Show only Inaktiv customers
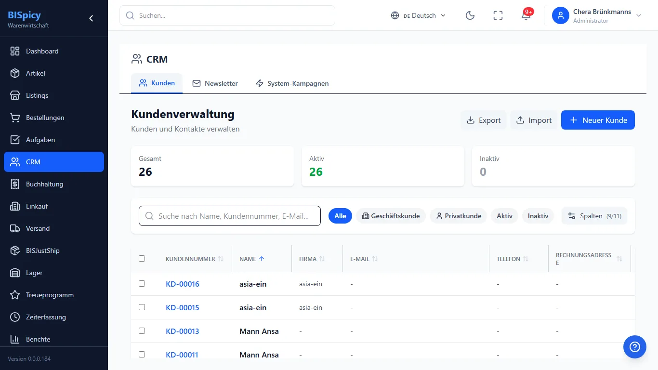The image size is (658, 370). coord(538,216)
